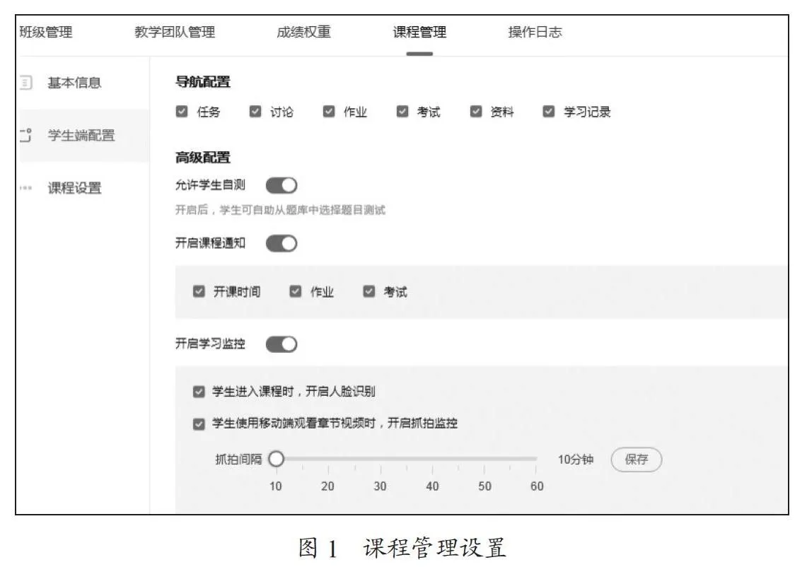The width and height of the screenshot is (807, 567).
Task: Toggle the 考试 checkbox under 开启课程通知
Action: 369,291
